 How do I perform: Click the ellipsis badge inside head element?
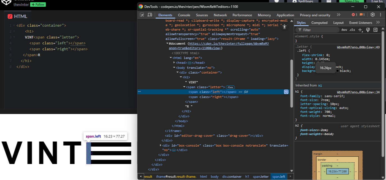189,63
